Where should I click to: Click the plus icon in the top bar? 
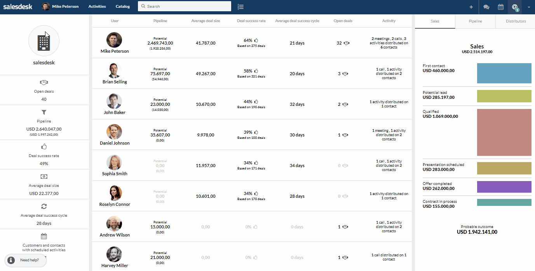[471, 7]
